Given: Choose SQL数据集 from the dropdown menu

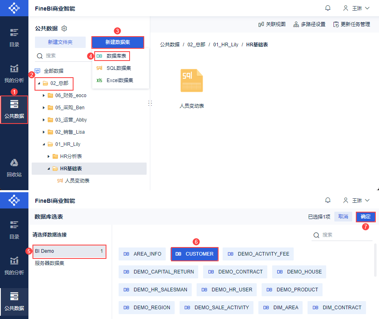Looking at the screenshot, I should pyautogui.click(x=121, y=68).
